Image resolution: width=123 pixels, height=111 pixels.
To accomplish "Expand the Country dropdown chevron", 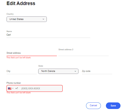I will [43, 19].
